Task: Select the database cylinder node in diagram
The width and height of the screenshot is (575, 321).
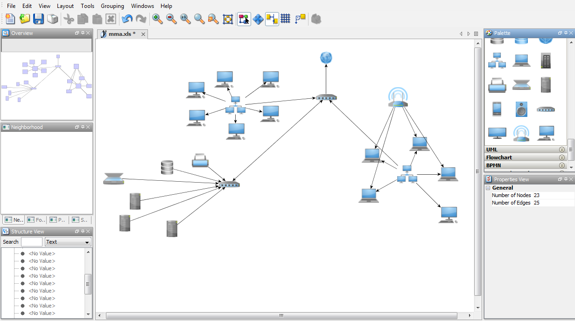Action: (x=167, y=167)
